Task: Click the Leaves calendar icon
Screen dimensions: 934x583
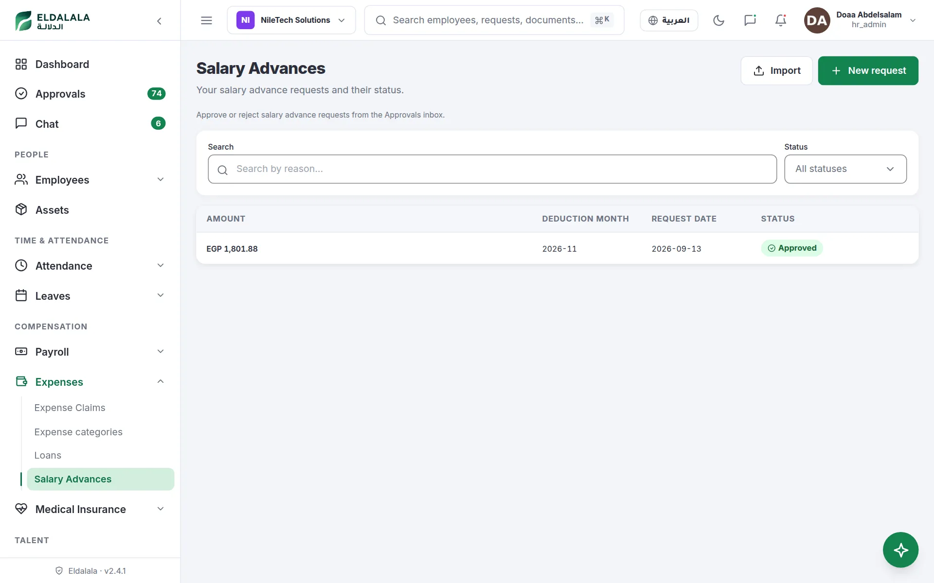Action: [21, 295]
